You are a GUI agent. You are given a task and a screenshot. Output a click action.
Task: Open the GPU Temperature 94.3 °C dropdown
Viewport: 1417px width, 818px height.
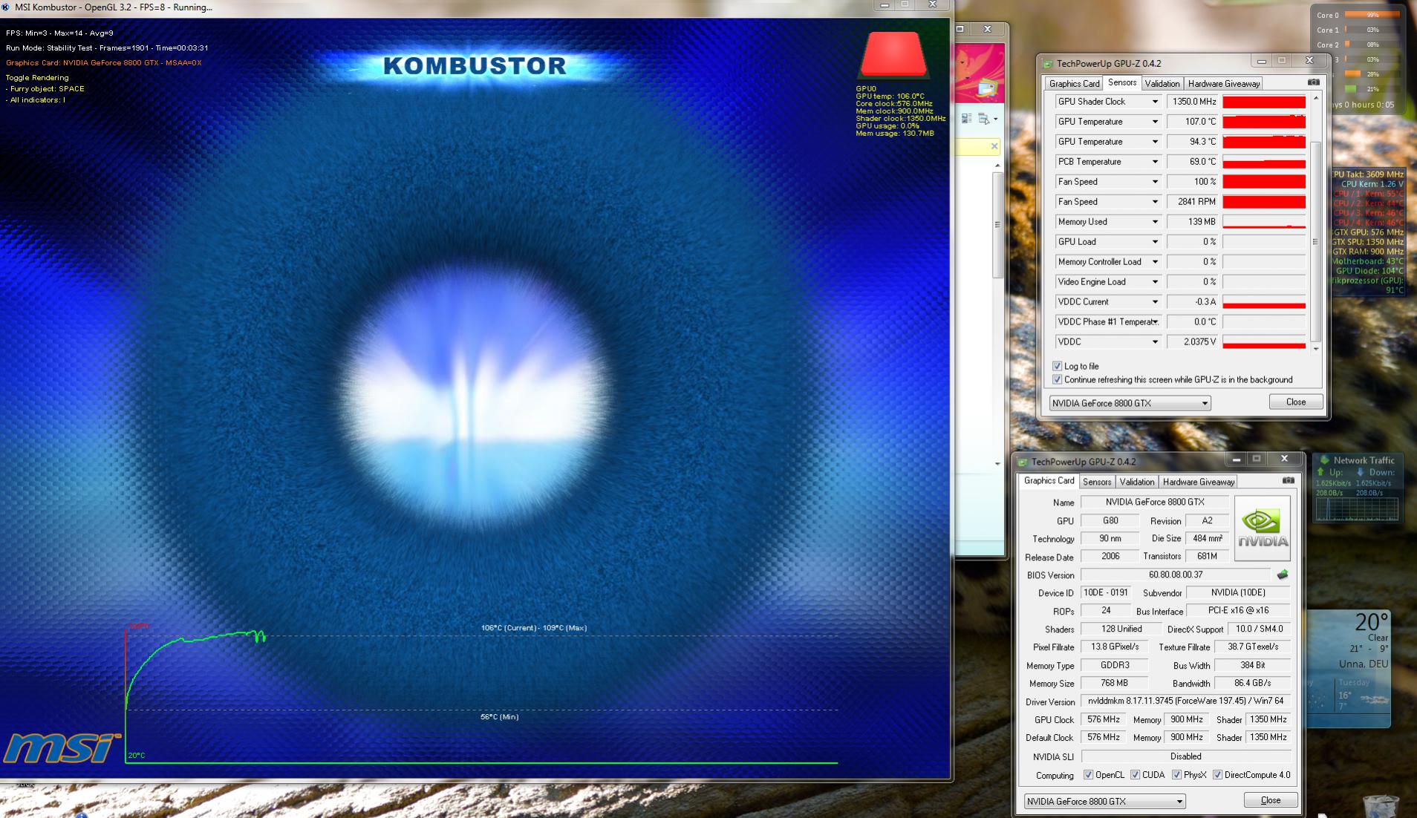click(1155, 142)
